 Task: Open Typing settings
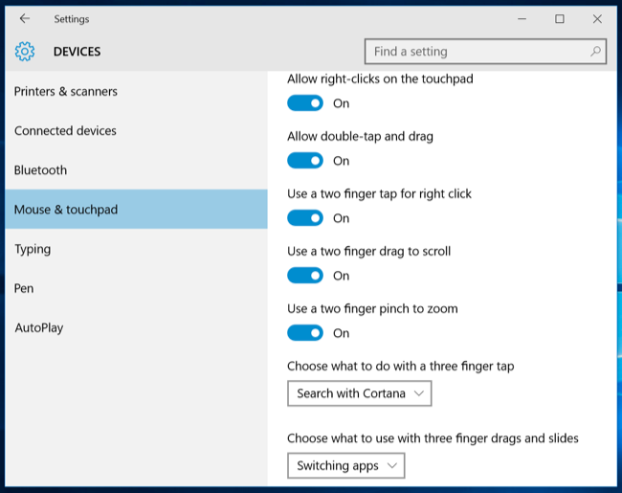[33, 249]
